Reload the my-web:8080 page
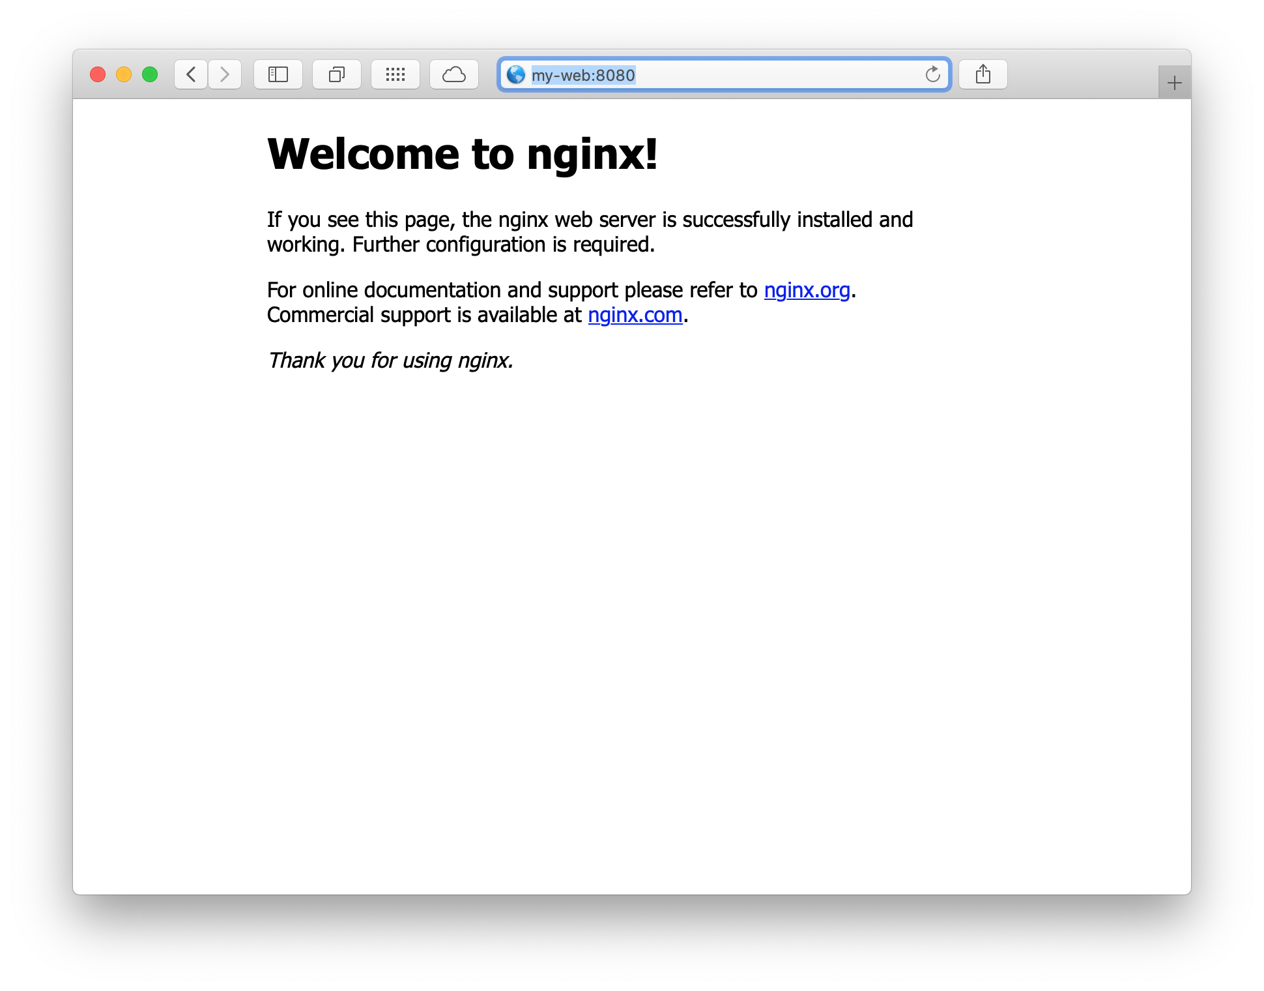The image size is (1264, 991). [x=933, y=74]
